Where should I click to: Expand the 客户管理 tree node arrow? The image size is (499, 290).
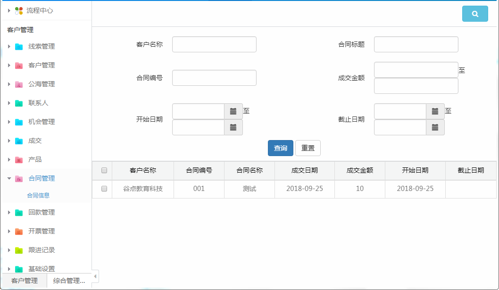[9, 65]
